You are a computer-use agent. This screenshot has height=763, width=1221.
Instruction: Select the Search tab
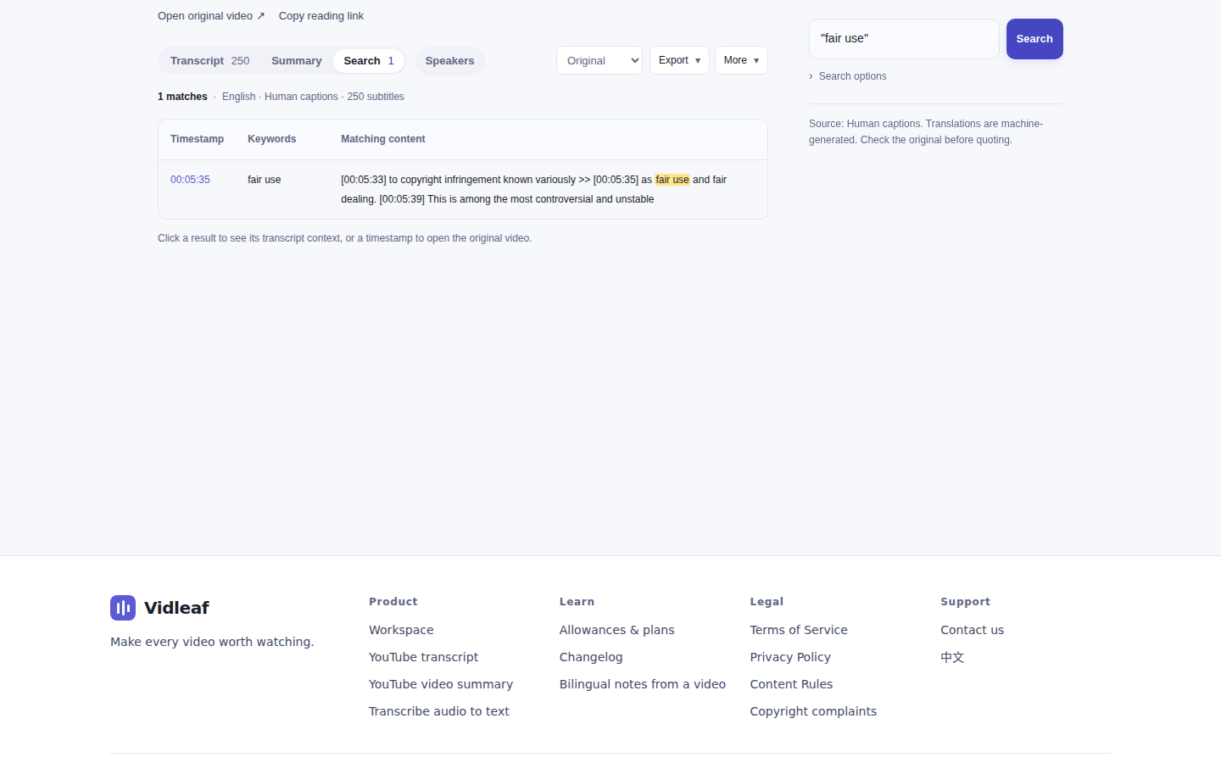pyautogui.click(x=369, y=61)
